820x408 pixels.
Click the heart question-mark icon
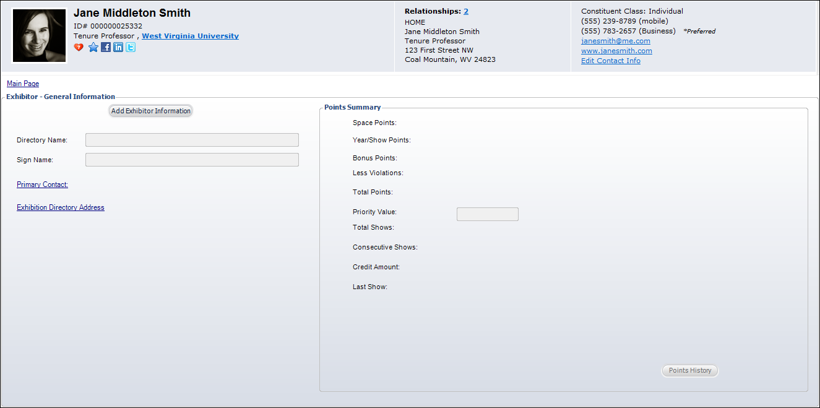click(x=79, y=47)
